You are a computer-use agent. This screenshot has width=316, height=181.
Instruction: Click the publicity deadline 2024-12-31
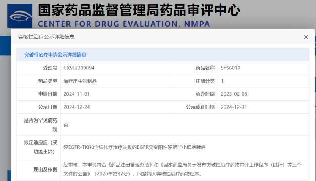point(234,107)
